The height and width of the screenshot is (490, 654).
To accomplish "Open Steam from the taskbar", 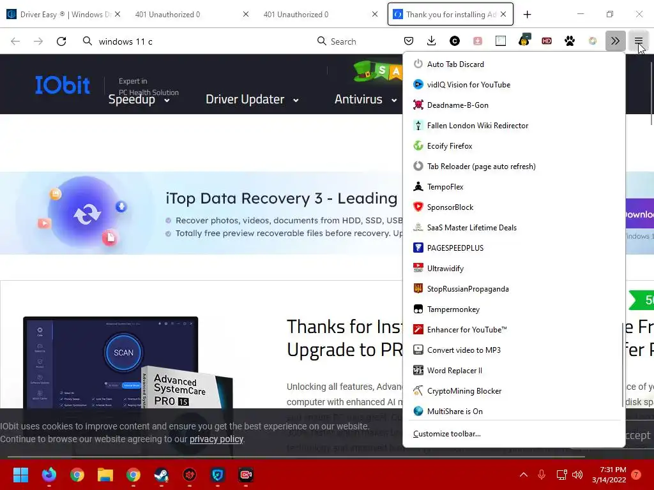I will (x=162, y=475).
